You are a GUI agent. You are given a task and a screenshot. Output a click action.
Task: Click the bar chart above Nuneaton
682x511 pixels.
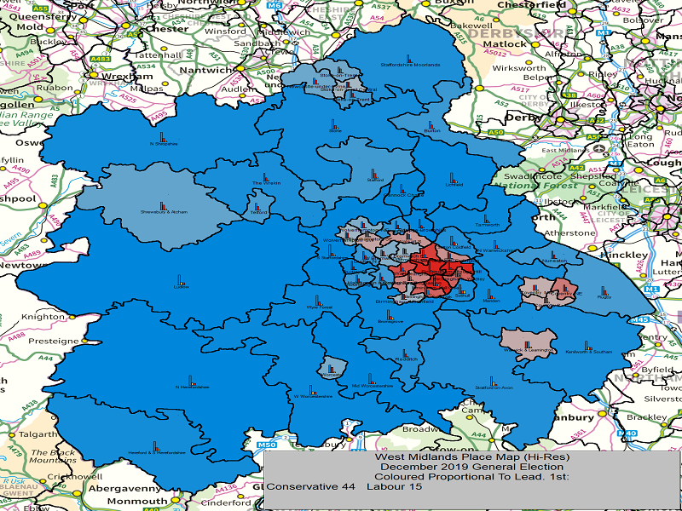[553, 255]
